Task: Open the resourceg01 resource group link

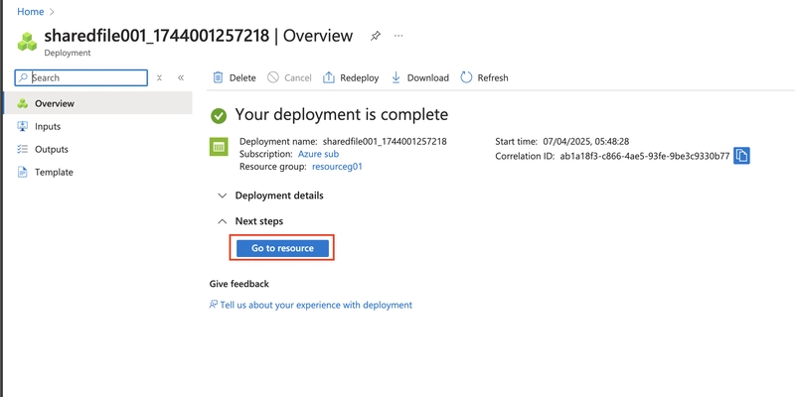Action: (337, 166)
